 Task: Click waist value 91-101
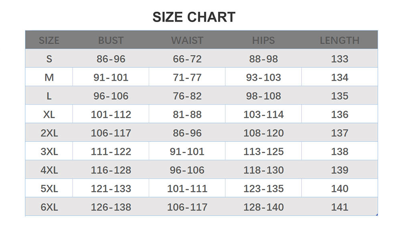point(187,151)
